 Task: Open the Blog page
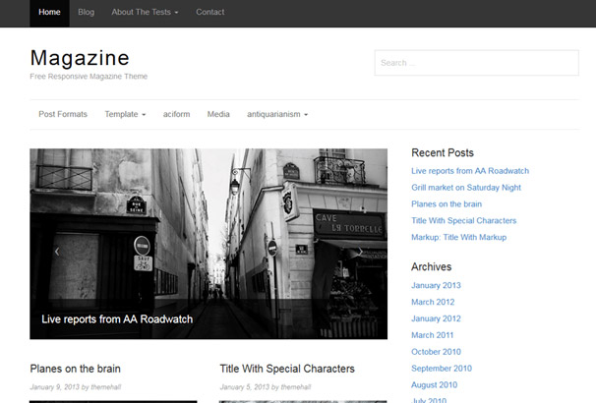[x=86, y=12]
